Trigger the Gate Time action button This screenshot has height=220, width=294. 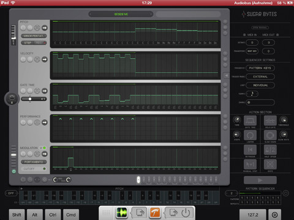click(x=250, y=120)
